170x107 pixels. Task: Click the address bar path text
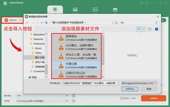67,23
